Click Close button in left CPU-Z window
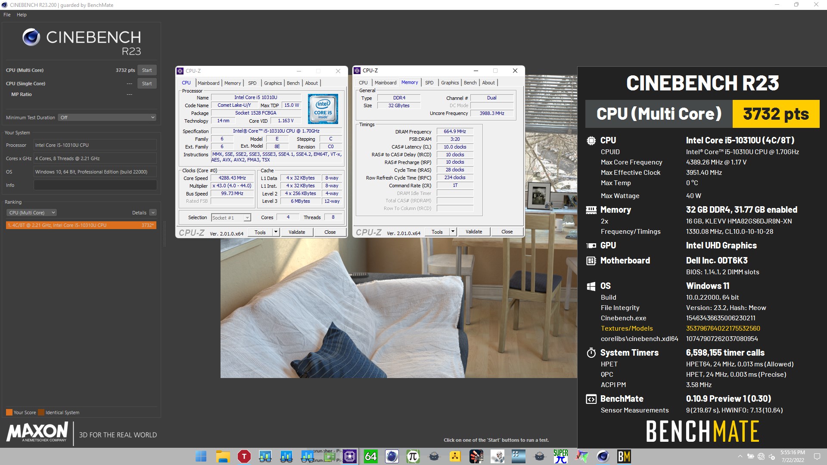Image resolution: width=827 pixels, height=465 pixels. click(x=330, y=232)
